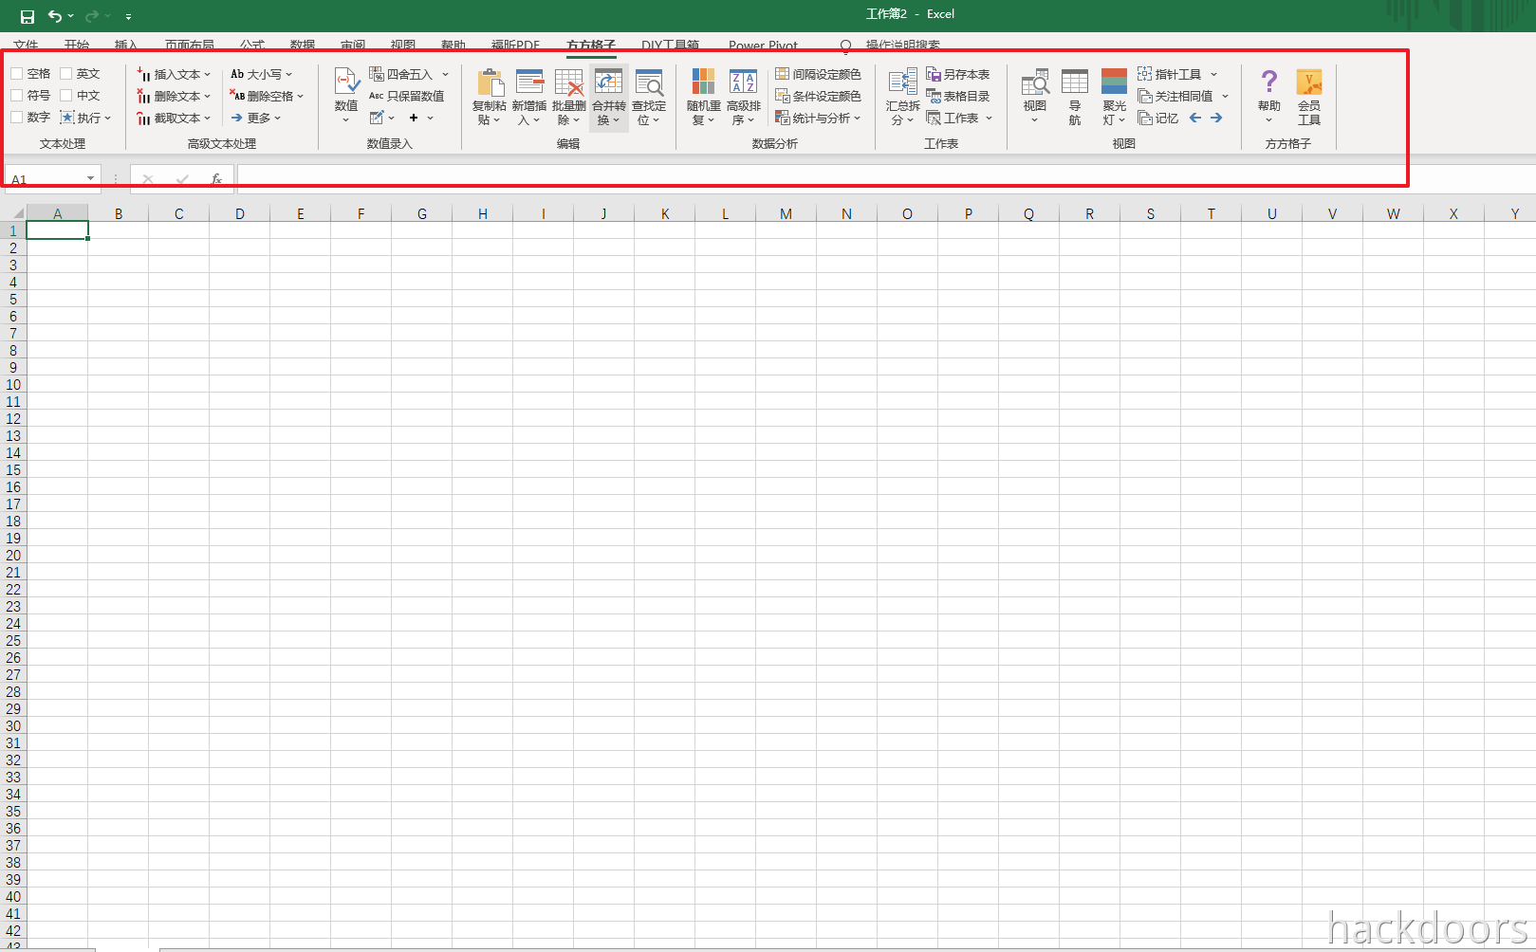Open the 视图 view magnifier tool
This screenshot has height=952, width=1536.
click(x=1035, y=96)
